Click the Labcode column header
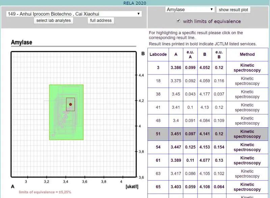 pyautogui.click(x=158, y=54)
